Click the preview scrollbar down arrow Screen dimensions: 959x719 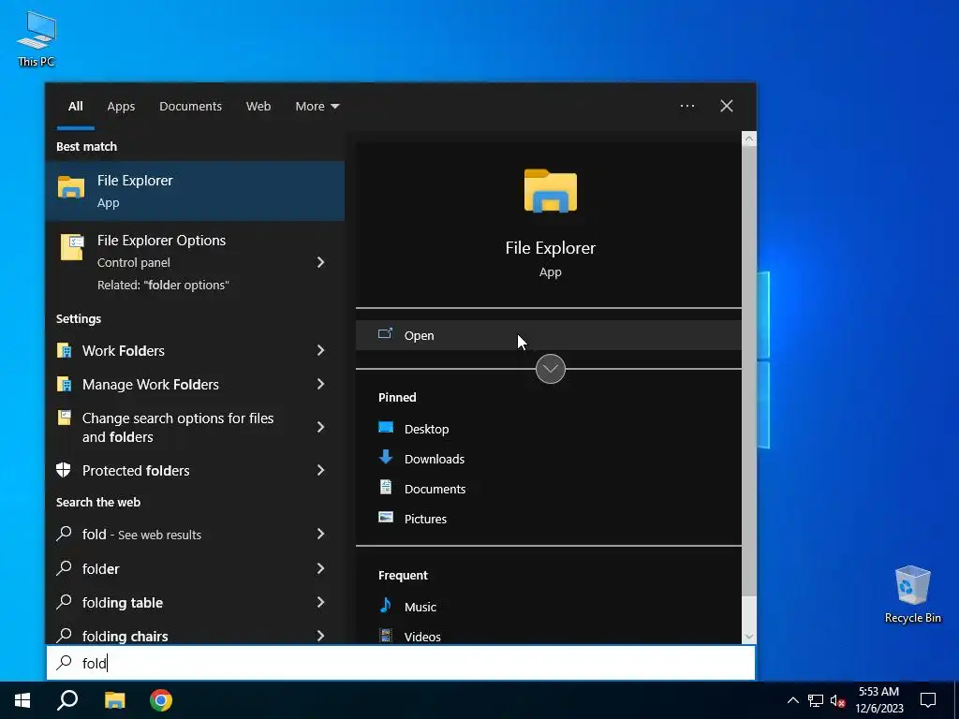point(749,637)
